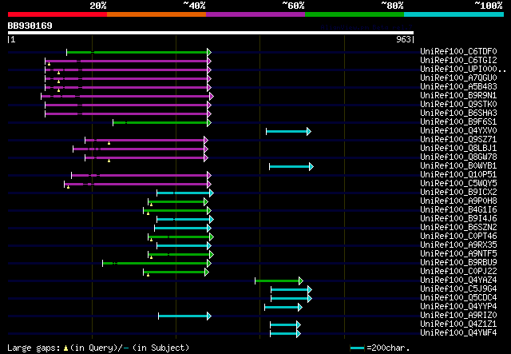The width and height of the screenshot is (511, 354).
Task: Click the ~100% legend label
Action: click(489, 6)
